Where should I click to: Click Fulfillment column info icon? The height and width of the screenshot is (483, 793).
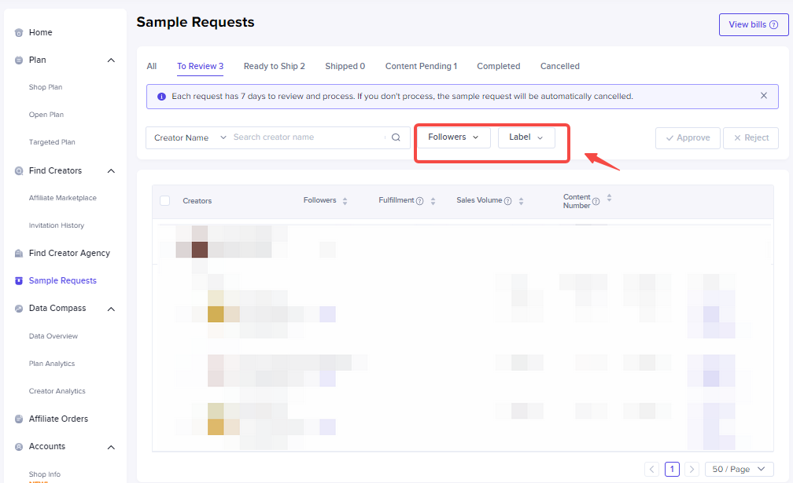tap(420, 201)
